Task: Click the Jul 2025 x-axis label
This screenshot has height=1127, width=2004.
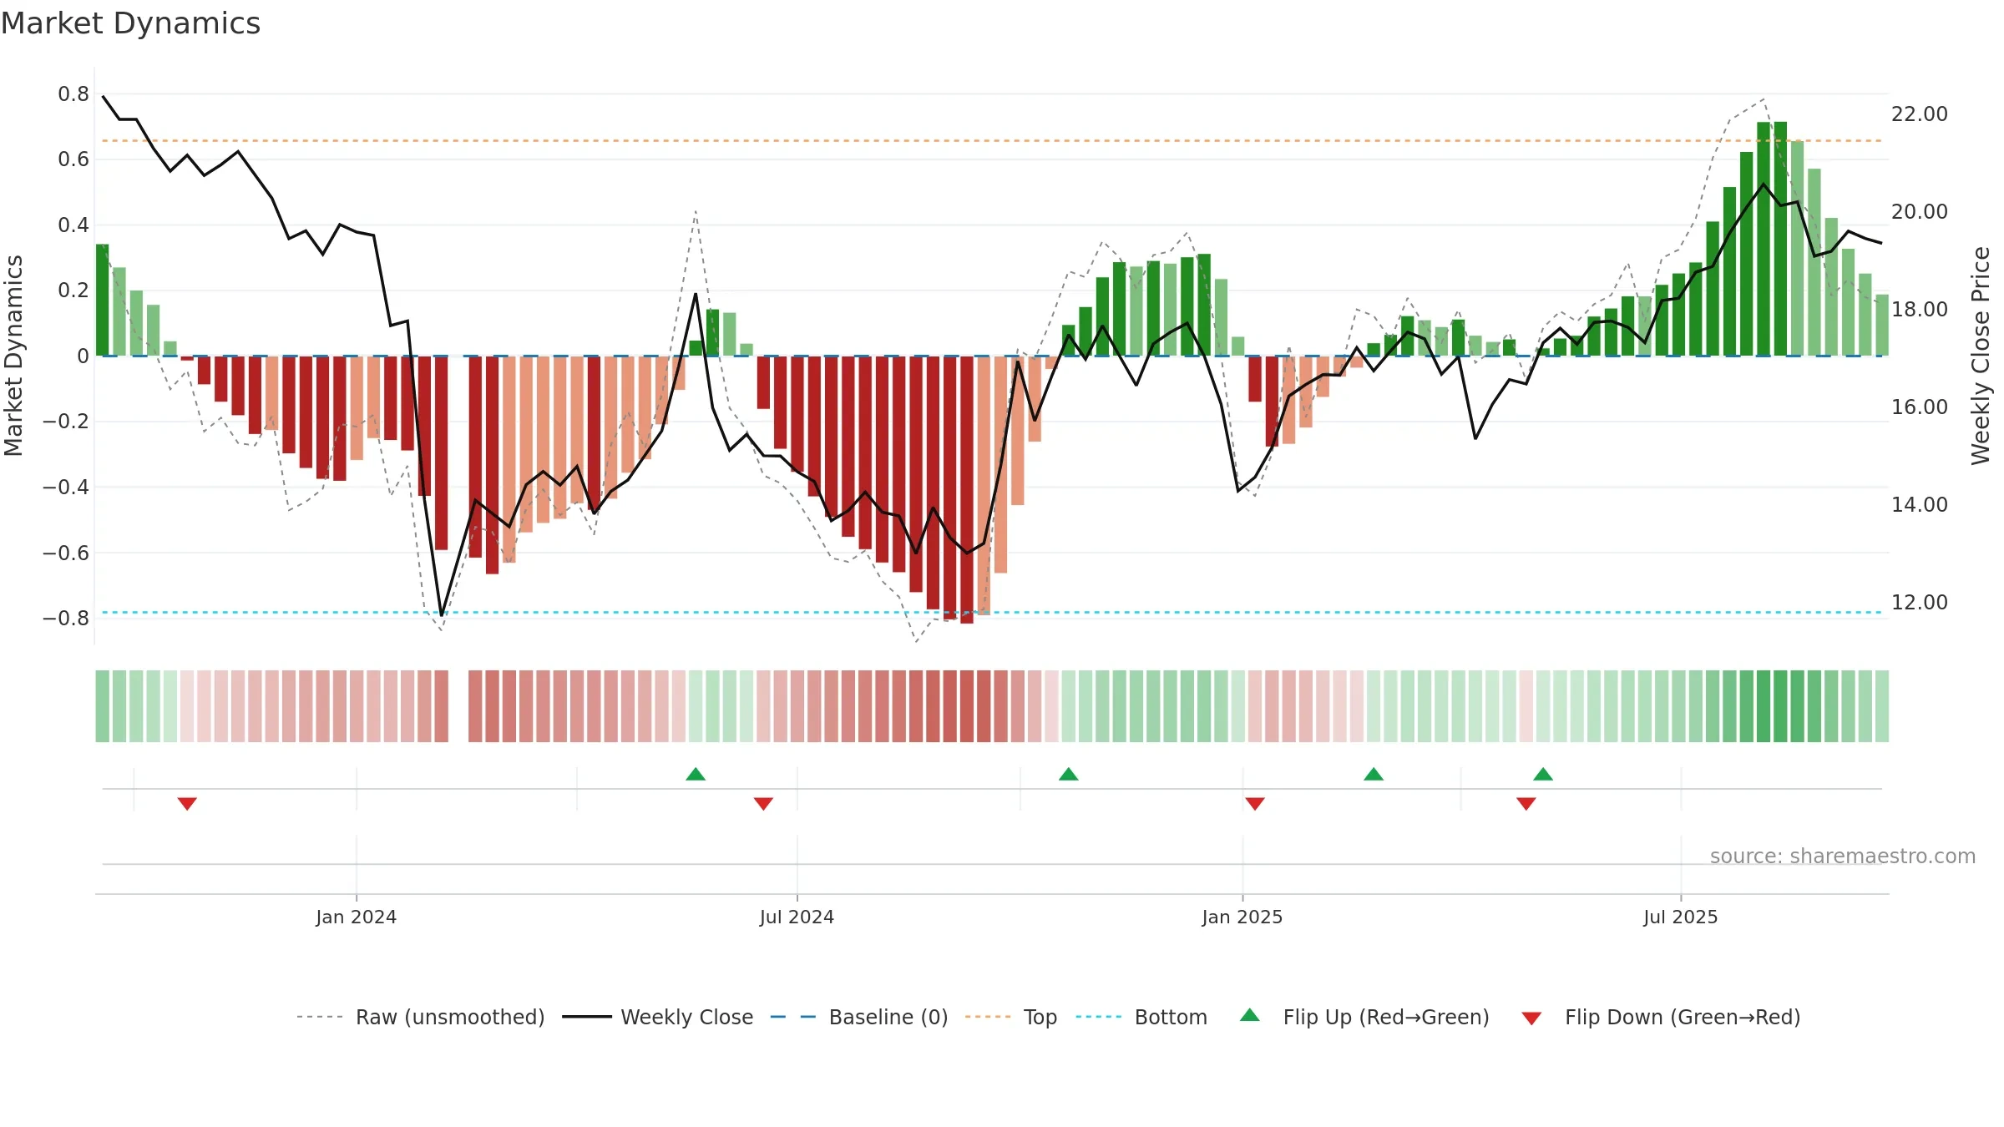Action: (1681, 917)
